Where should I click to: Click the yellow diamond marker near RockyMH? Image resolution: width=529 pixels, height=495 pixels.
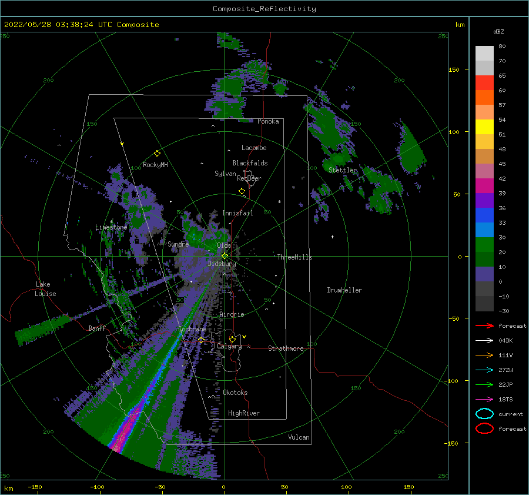tap(157, 154)
